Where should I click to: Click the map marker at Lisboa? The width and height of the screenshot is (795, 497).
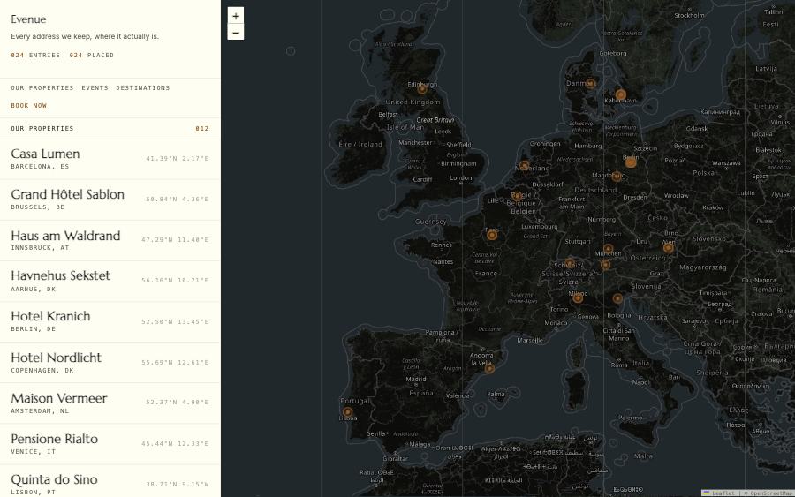tap(347, 412)
